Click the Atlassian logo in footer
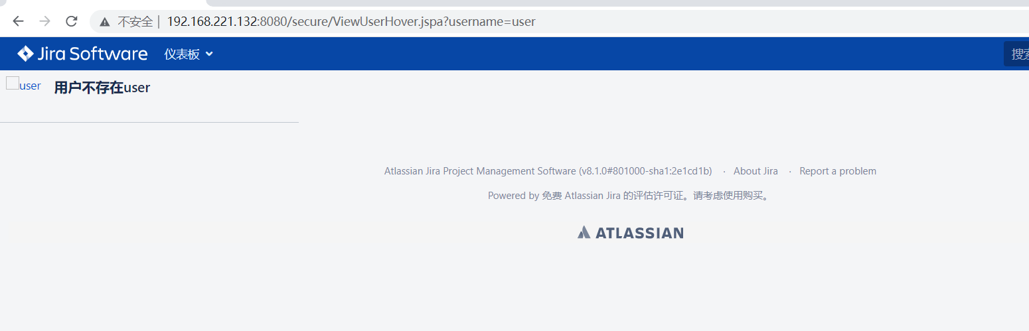1029x331 pixels. [630, 232]
